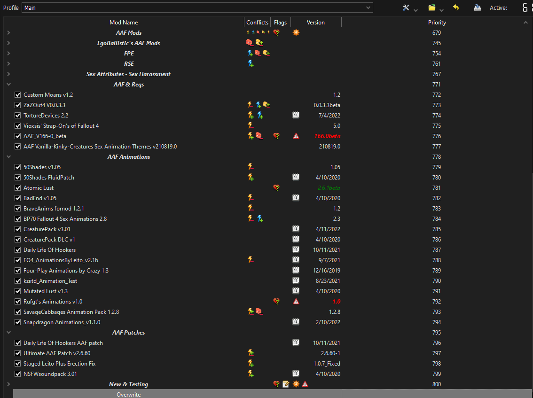The image size is (533, 398).
Task: Click the yellow archive plus icon on ZaZOut4
Action: tap(266, 105)
